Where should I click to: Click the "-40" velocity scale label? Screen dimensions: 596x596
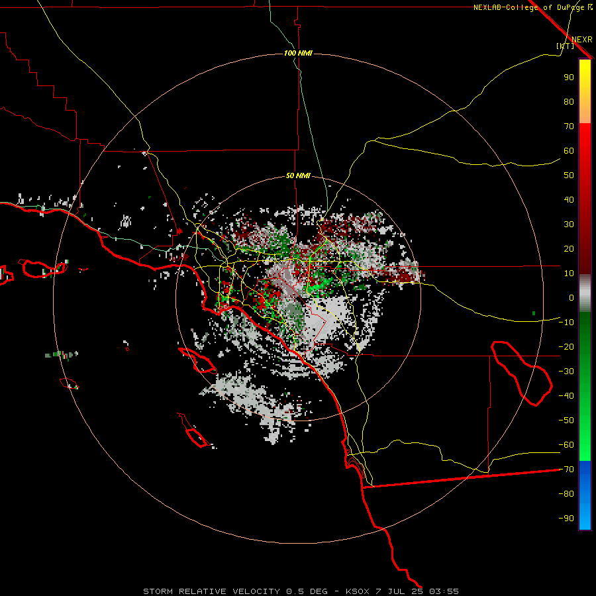pos(566,396)
